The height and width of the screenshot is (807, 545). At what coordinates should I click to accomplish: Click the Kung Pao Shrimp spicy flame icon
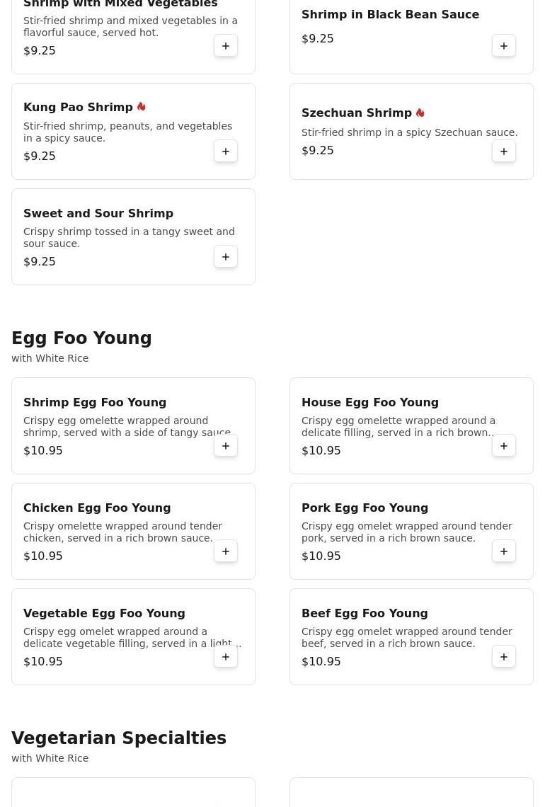142,107
